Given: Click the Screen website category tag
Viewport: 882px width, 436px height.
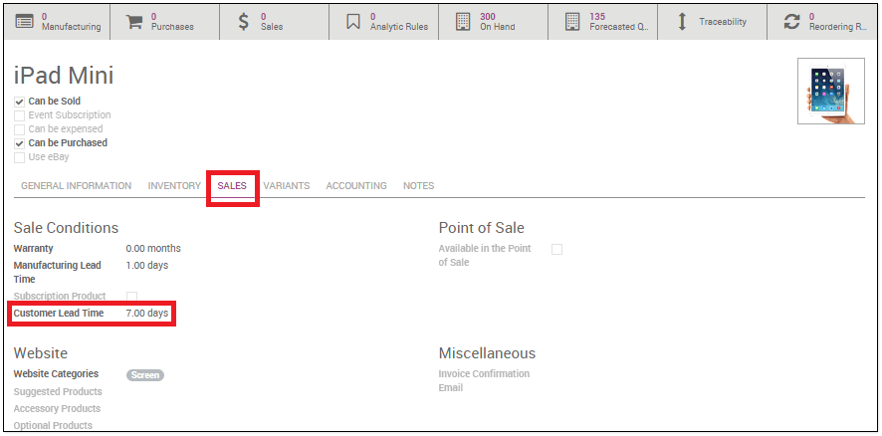Looking at the screenshot, I should pyautogui.click(x=145, y=375).
